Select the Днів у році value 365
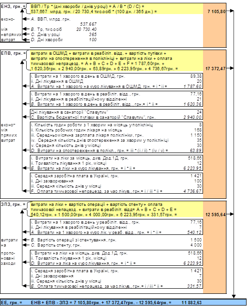This screenshot has width=247, height=306. (x=93, y=34)
